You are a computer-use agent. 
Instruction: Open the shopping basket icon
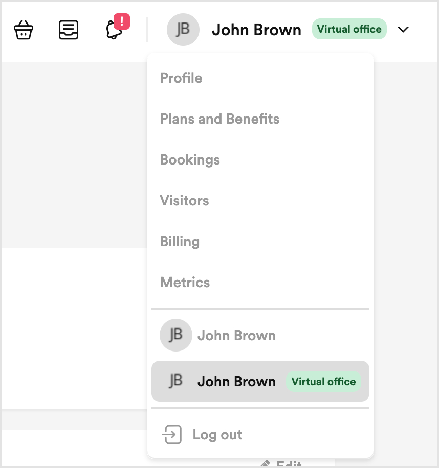24,30
